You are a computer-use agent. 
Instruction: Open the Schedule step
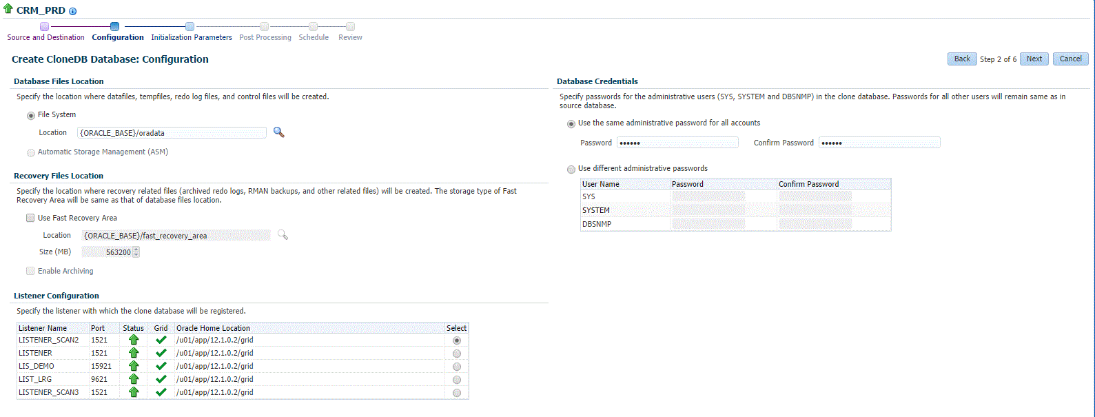tap(314, 37)
